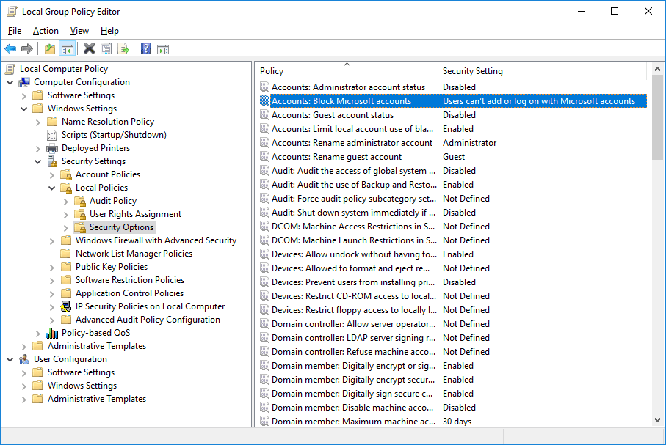Click the Up one level folder icon
Image resolution: width=666 pixels, height=445 pixels.
coord(50,49)
